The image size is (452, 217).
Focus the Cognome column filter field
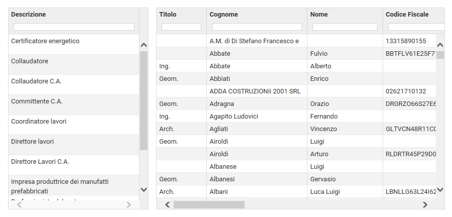pyautogui.click(x=257, y=27)
